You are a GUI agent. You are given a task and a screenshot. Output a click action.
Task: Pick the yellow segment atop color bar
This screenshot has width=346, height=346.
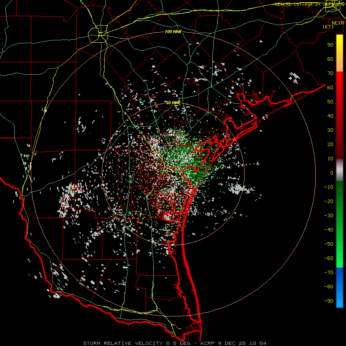point(339,53)
